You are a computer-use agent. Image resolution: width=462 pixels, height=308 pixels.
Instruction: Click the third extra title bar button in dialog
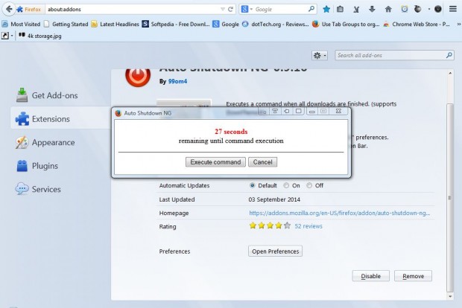pyautogui.click(x=286, y=111)
